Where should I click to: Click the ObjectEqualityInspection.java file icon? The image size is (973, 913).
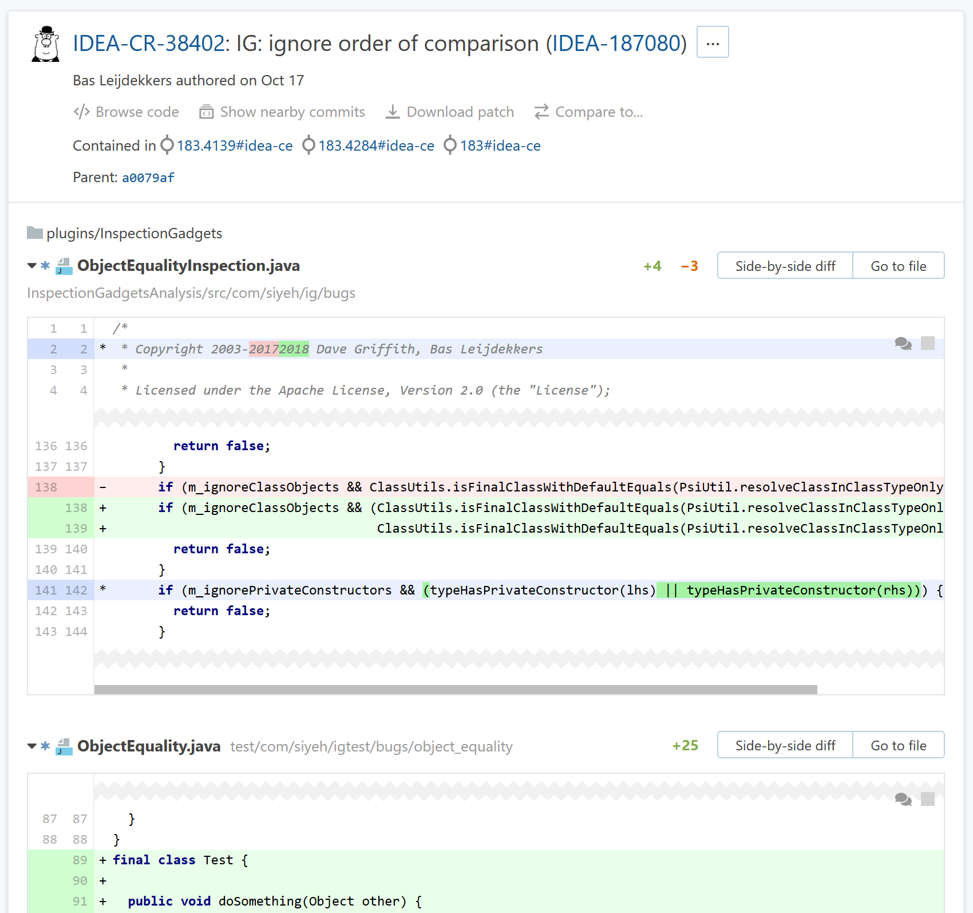64,266
